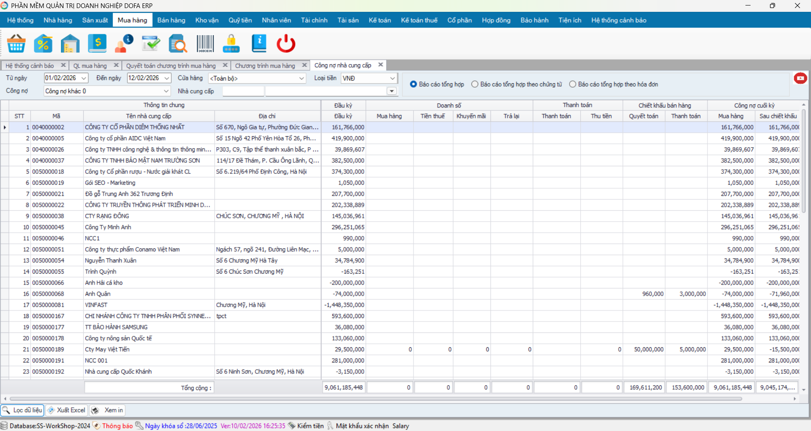This screenshot has width=811, height=431.
Task: Click the blue information book icon
Action: click(259, 44)
